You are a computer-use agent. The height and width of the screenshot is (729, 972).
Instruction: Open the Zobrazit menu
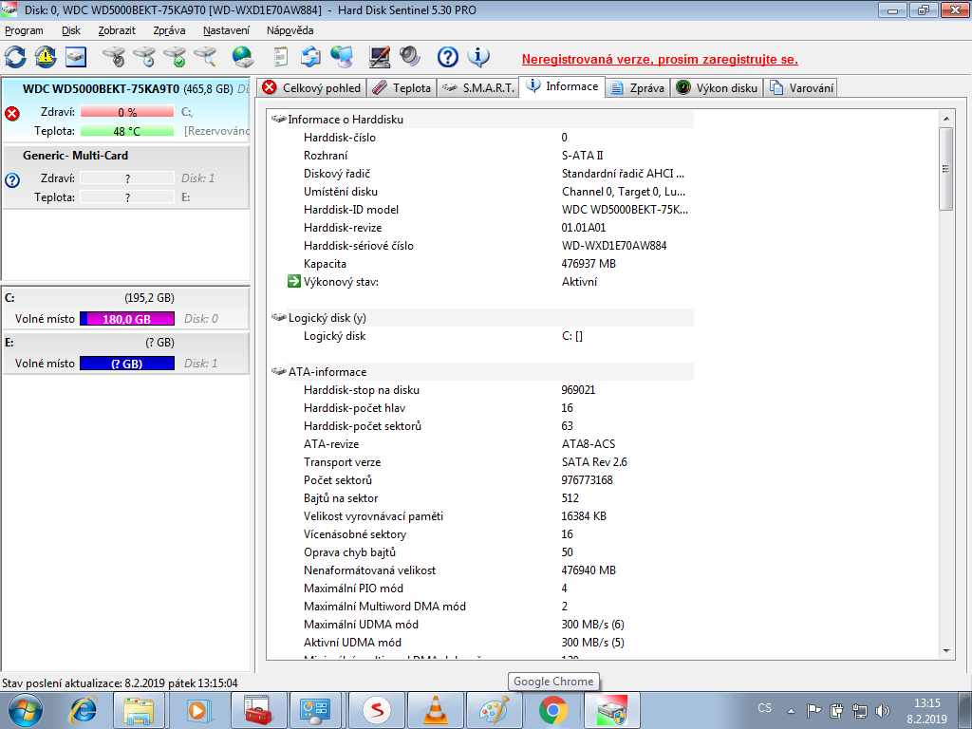tap(117, 30)
